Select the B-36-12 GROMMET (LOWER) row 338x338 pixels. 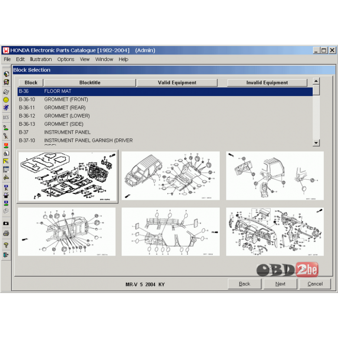[165, 116]
